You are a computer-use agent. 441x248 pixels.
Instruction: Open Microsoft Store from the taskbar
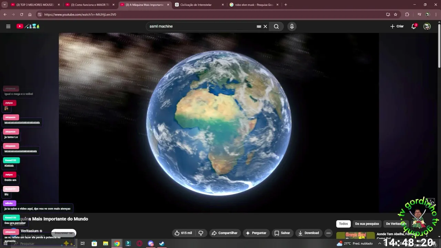coord(94,244)
